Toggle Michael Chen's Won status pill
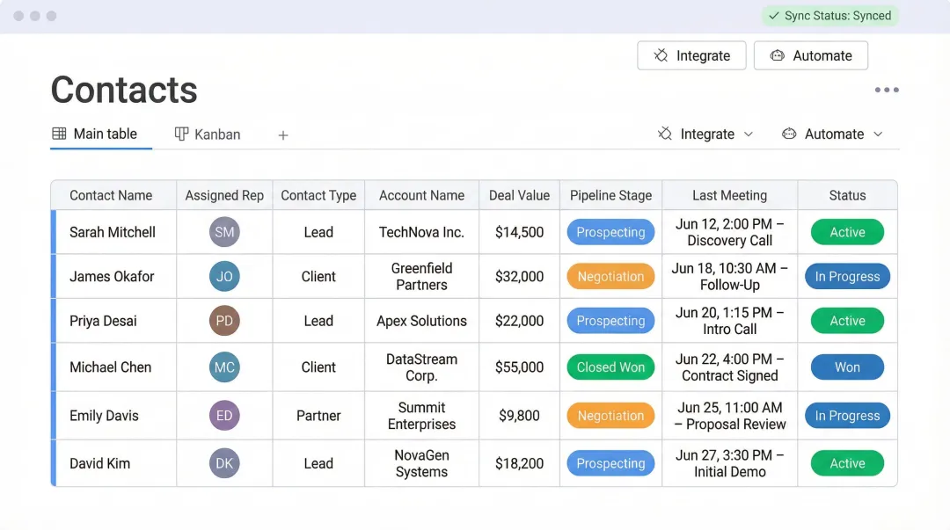The image size is (950, 530). click(846, 367)
